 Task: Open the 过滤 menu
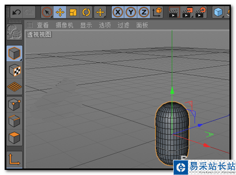point(123,25)
